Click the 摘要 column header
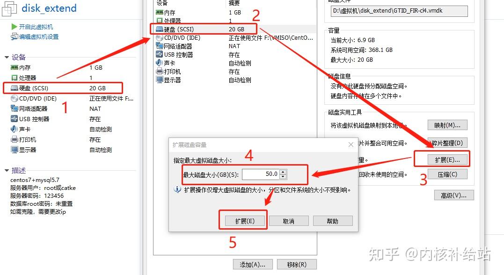504x275 pixels. [234, 3]
